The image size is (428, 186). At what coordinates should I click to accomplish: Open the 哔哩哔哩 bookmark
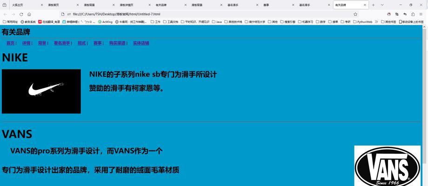point(79,22)
